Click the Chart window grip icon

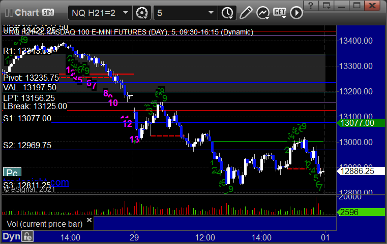pyautogui.click(x=9, y=13)
